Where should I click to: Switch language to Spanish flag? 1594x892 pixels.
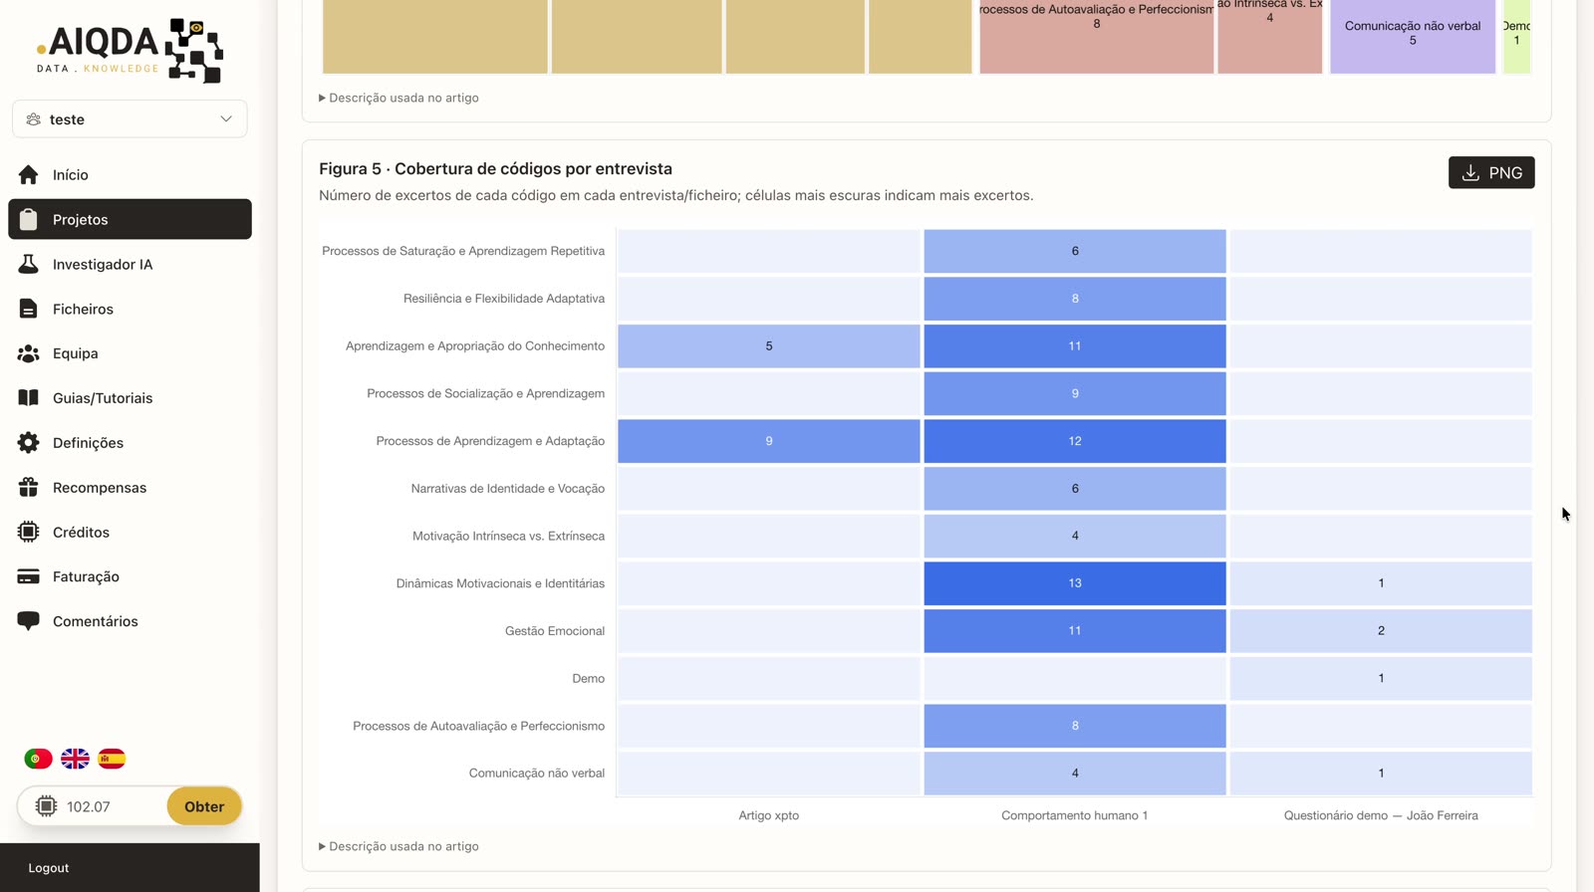tap(112, 759)
